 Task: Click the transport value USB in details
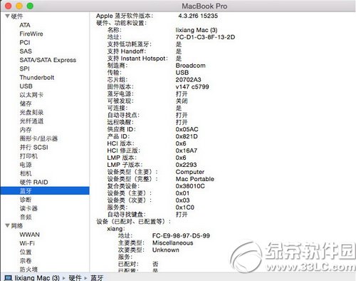[x=182, y=73]
